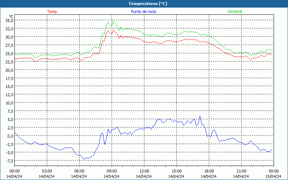Screen dimensions: 288x180
Task: Click the 12:00 time axis label
Action: (144, 171)
